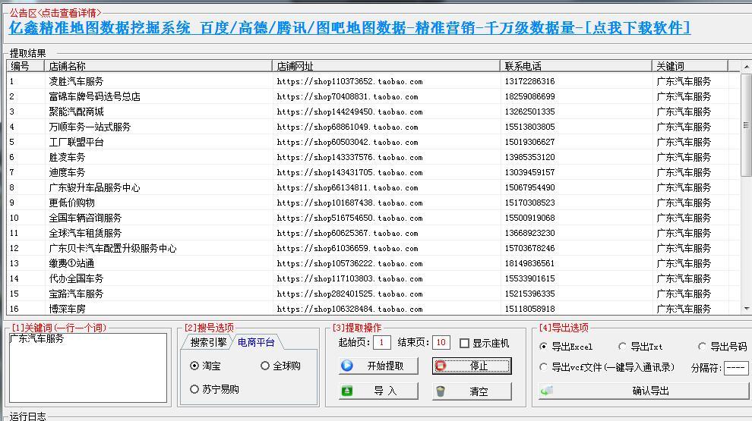Image resolution: width=752 pixels, height=421 pixels.
Task: Click the 导入 button
Action: (x=378, y=391)
